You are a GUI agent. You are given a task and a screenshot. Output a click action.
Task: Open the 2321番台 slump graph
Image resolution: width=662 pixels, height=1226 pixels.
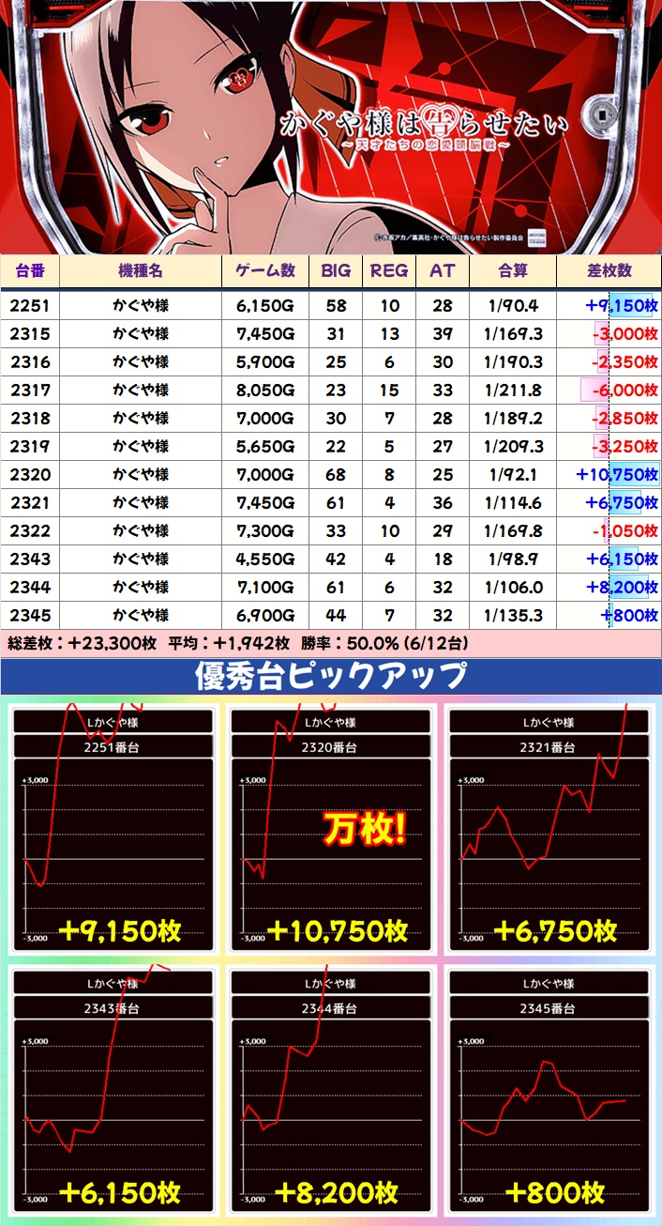pos(549,830)
